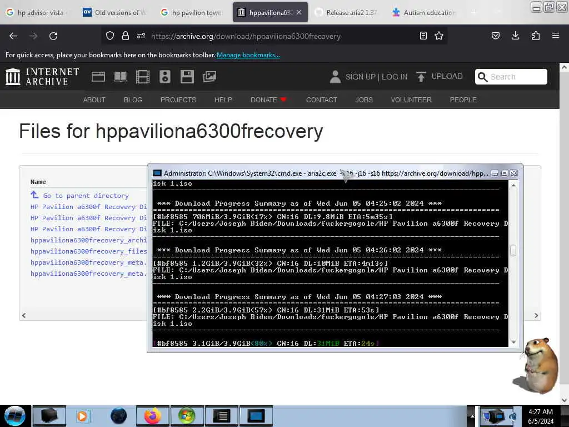Click the page scrollbar up arrow
The width and height of the screenshot is (569, 427).
[x=564, y=67]
